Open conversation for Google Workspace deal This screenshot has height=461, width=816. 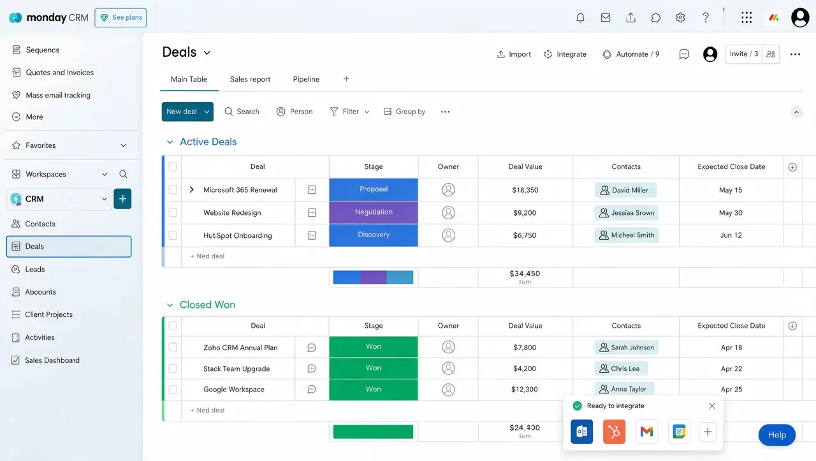coord(312,389)
